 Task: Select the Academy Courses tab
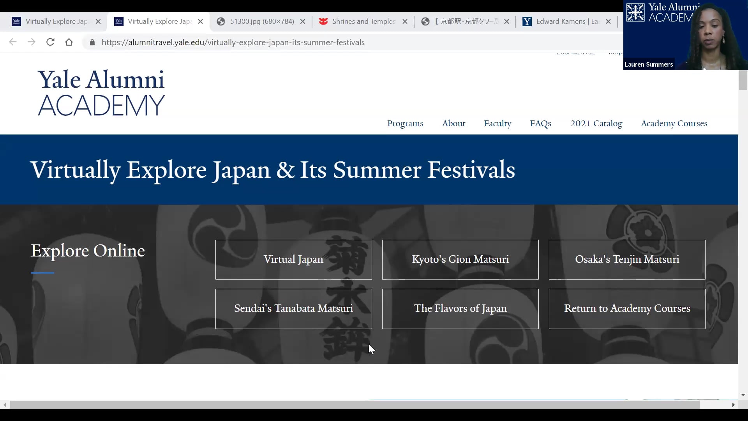674,123
